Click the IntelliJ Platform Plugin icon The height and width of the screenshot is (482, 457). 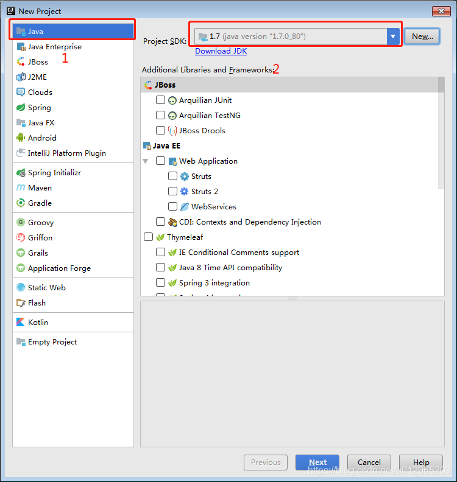(21, 153)
